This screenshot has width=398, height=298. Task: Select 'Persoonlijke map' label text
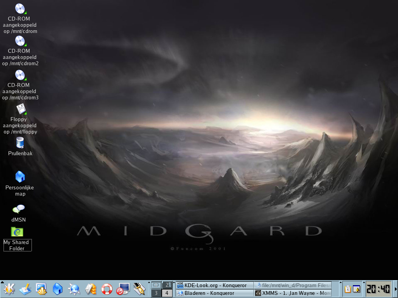point(20,191)
